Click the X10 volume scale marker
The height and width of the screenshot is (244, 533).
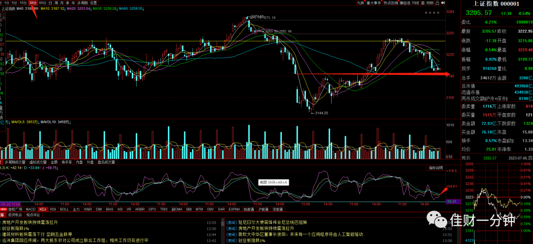449,157
